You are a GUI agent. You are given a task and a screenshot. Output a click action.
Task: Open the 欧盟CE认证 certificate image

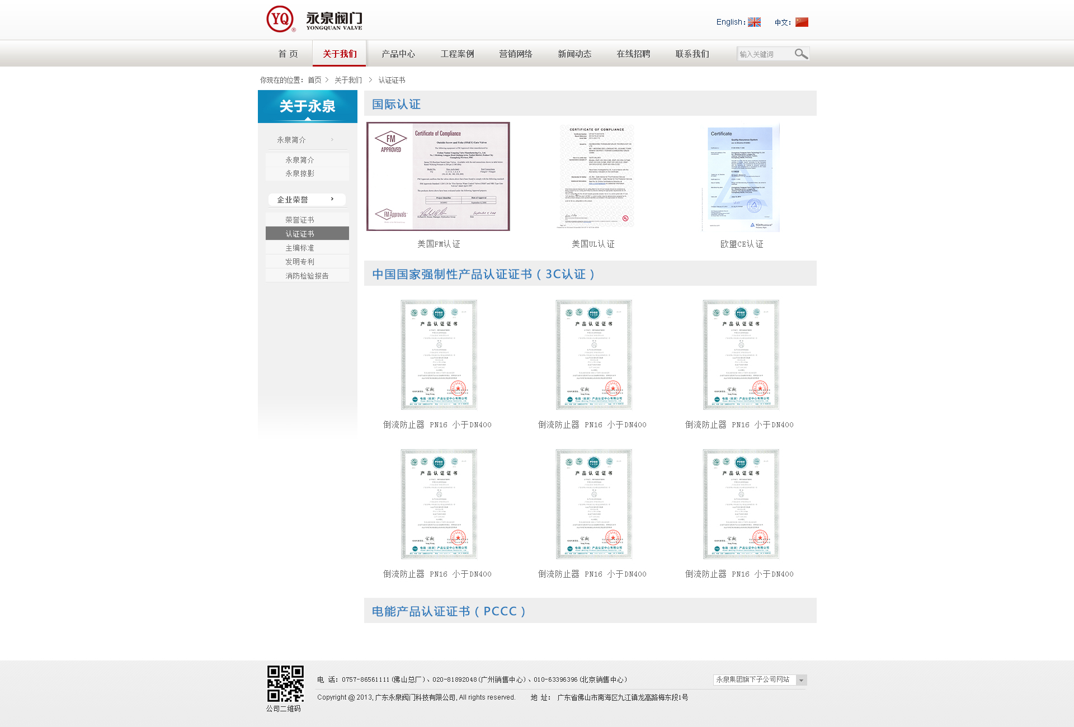[741, 178]
